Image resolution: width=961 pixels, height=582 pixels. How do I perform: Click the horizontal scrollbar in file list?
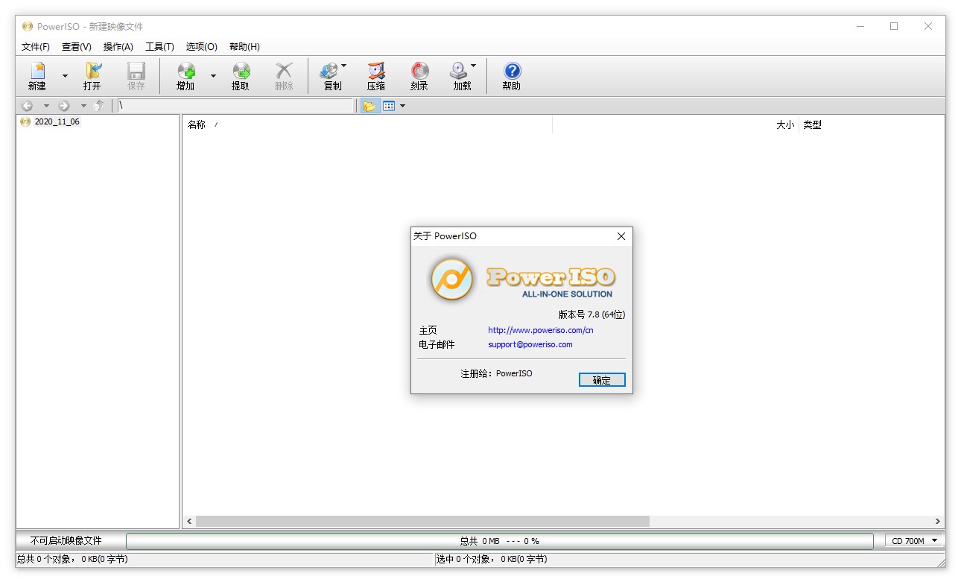tap(422, 522)
